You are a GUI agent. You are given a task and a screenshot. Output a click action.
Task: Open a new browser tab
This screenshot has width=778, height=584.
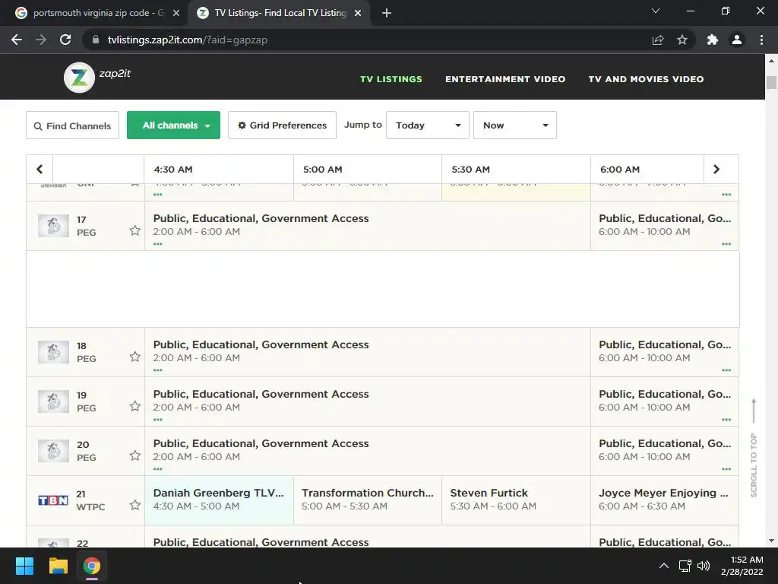pyautogui.click(x=387, y=13)
